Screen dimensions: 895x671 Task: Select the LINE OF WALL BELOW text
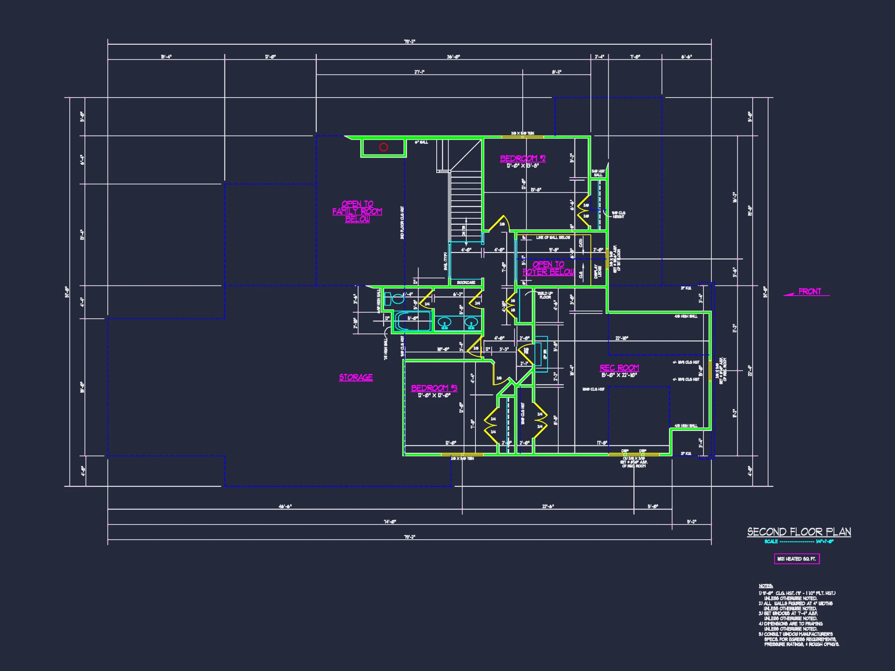[553, 237]
